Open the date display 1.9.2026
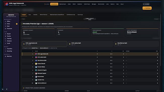Viewport: 164px width, 92px height. point(146,4)
